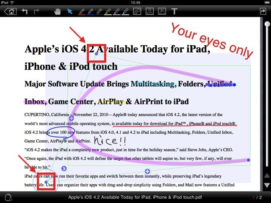Image resolution: width=271 pixels, height=203 pixels.
Task: Choose the blue pen
Action: point(91,12)
